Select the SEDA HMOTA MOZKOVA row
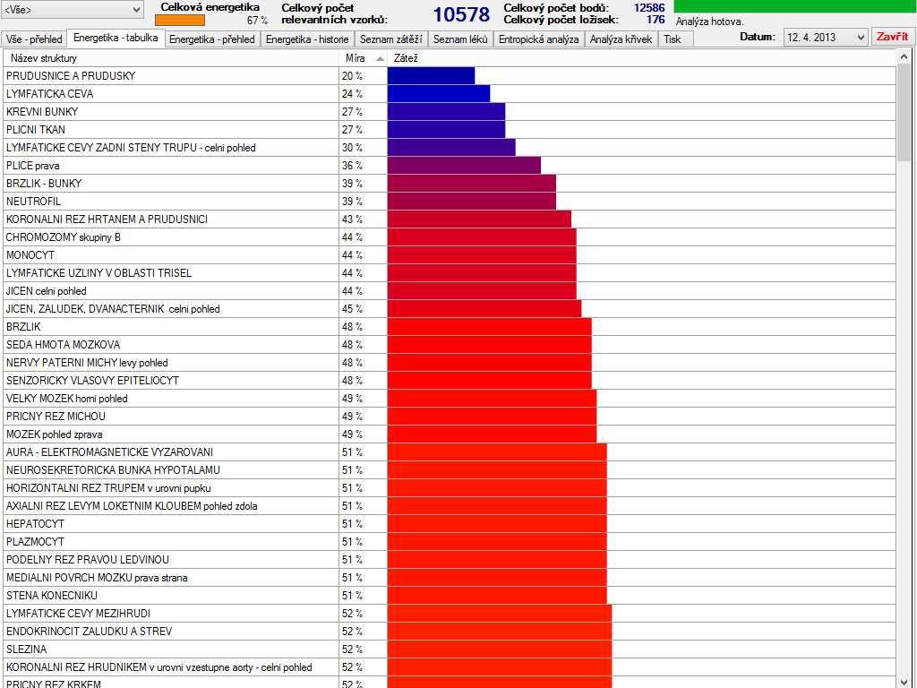 point(450,345)
